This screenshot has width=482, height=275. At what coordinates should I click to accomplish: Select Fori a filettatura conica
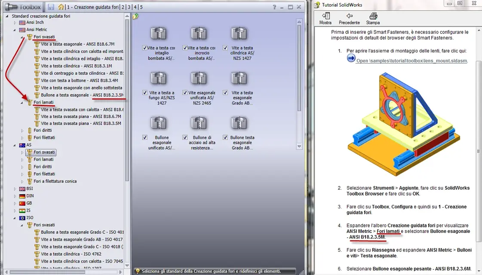pyautogui.click(x=55, y=181)
